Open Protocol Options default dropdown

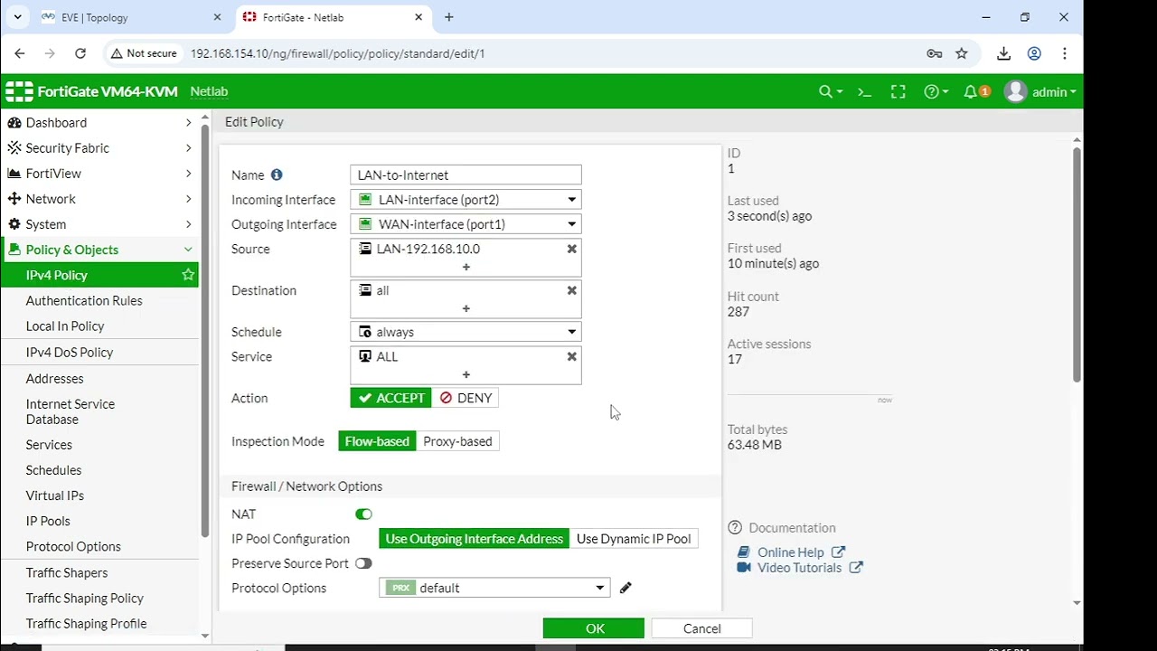(x=494, y=588)
